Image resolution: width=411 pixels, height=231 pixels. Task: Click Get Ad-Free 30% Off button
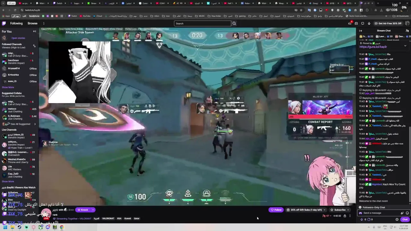tap(388, 23)
